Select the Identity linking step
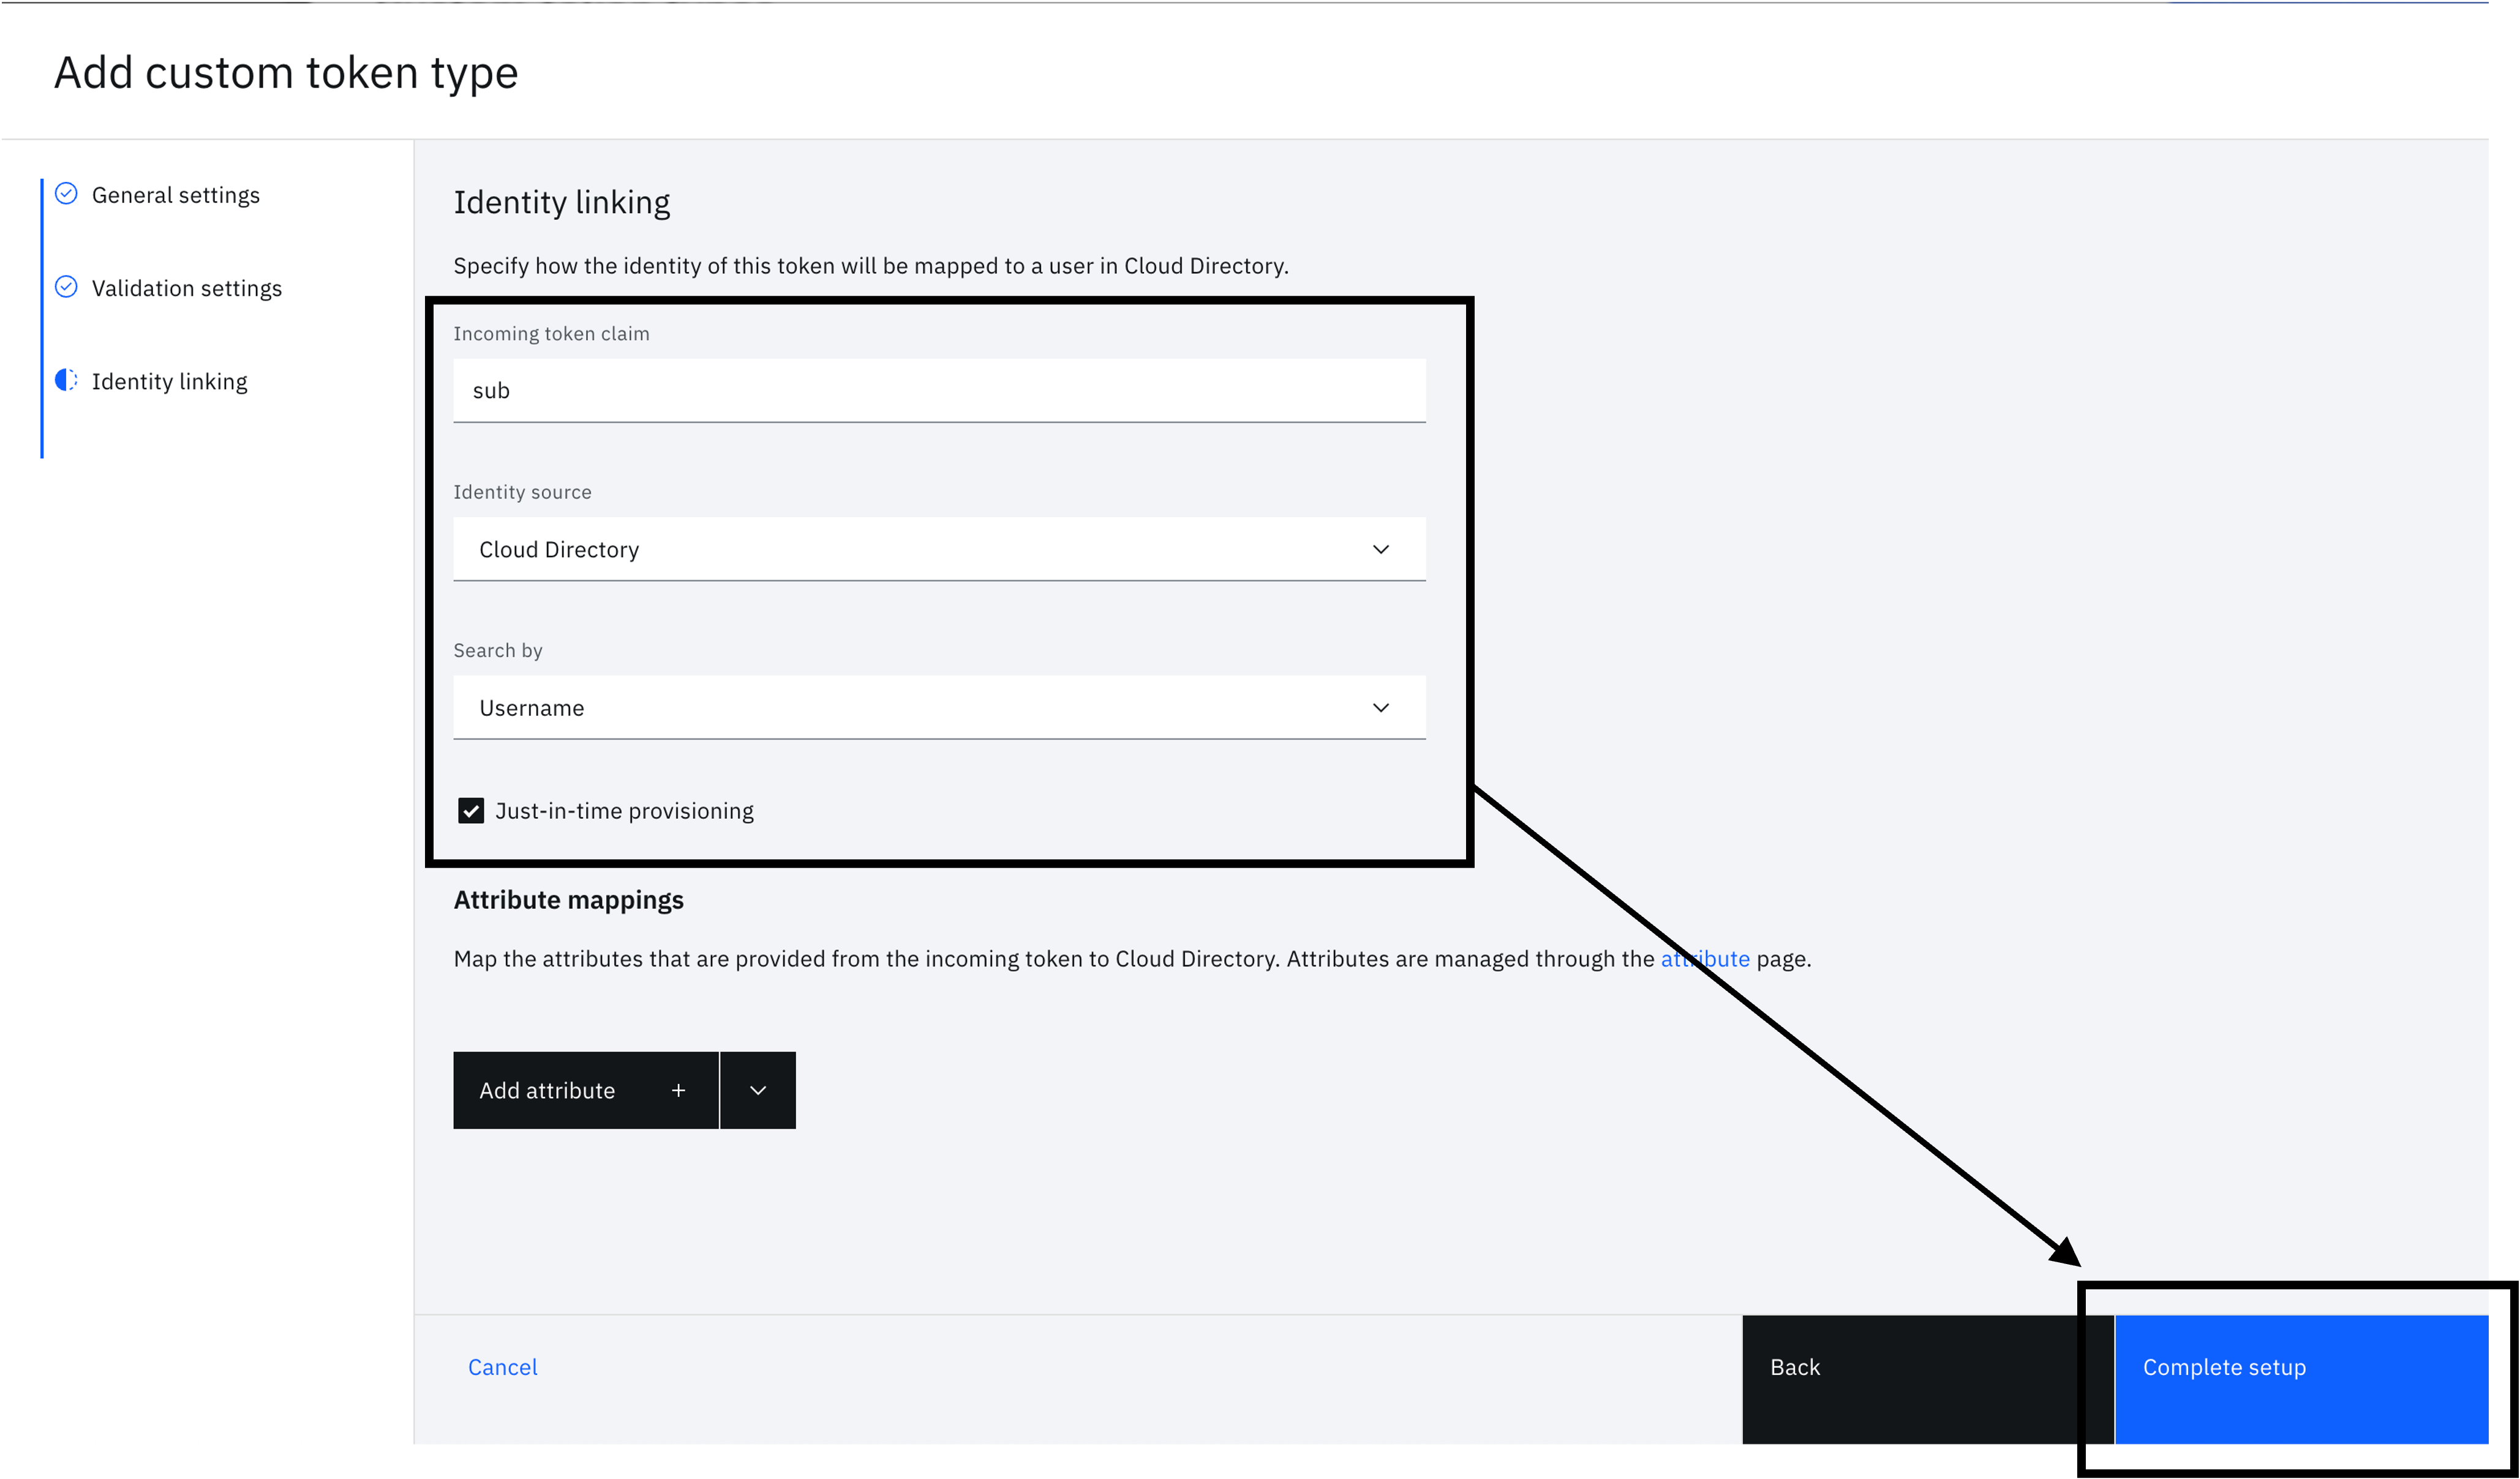 [170, 381]
